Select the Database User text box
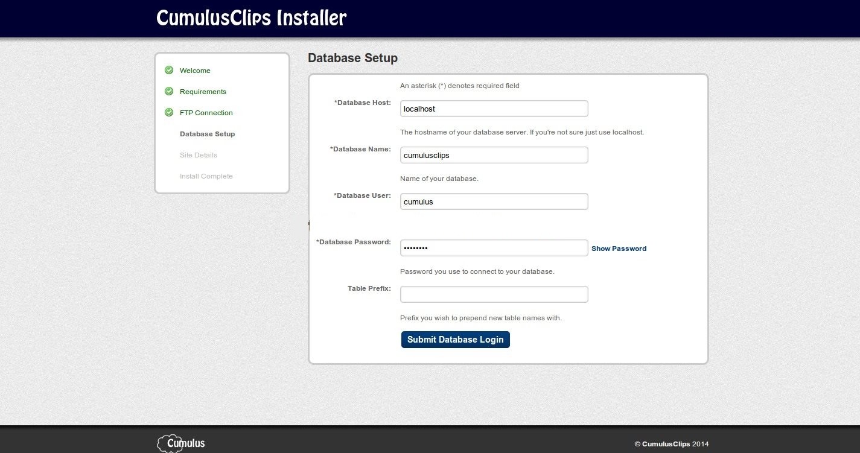 coord(494,201)
